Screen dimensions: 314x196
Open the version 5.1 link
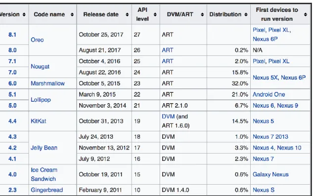pos(12,94)
